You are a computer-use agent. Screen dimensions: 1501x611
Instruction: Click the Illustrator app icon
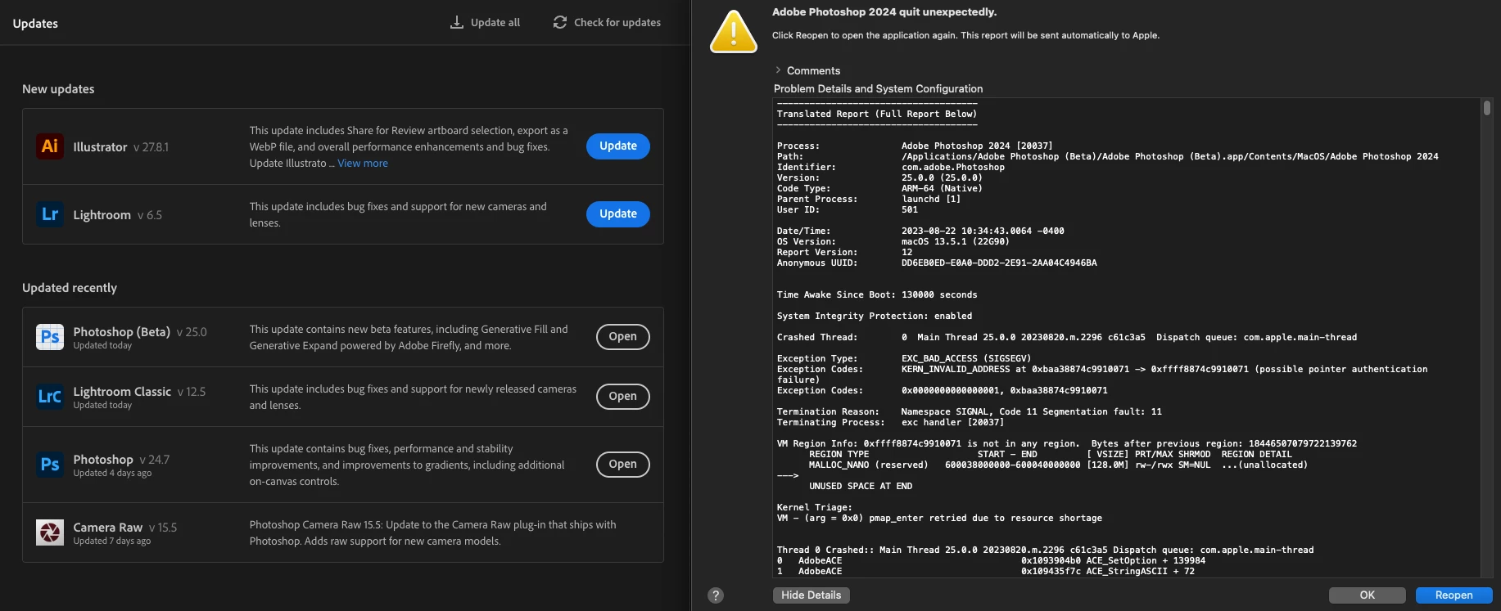(50, 146)
